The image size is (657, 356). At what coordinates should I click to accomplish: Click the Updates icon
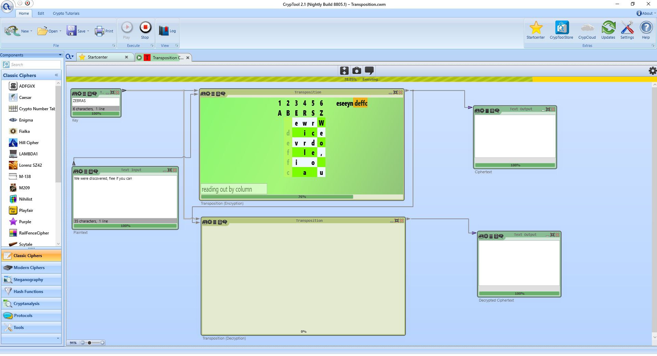pos(608,30)
